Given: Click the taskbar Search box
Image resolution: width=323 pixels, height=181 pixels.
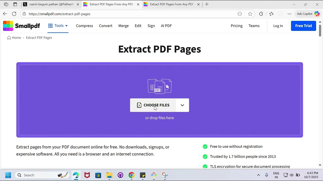Looking at the screenshot, I should click(x=42, y=175).
